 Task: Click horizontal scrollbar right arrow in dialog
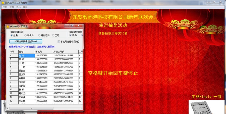(x=81, y=108)
